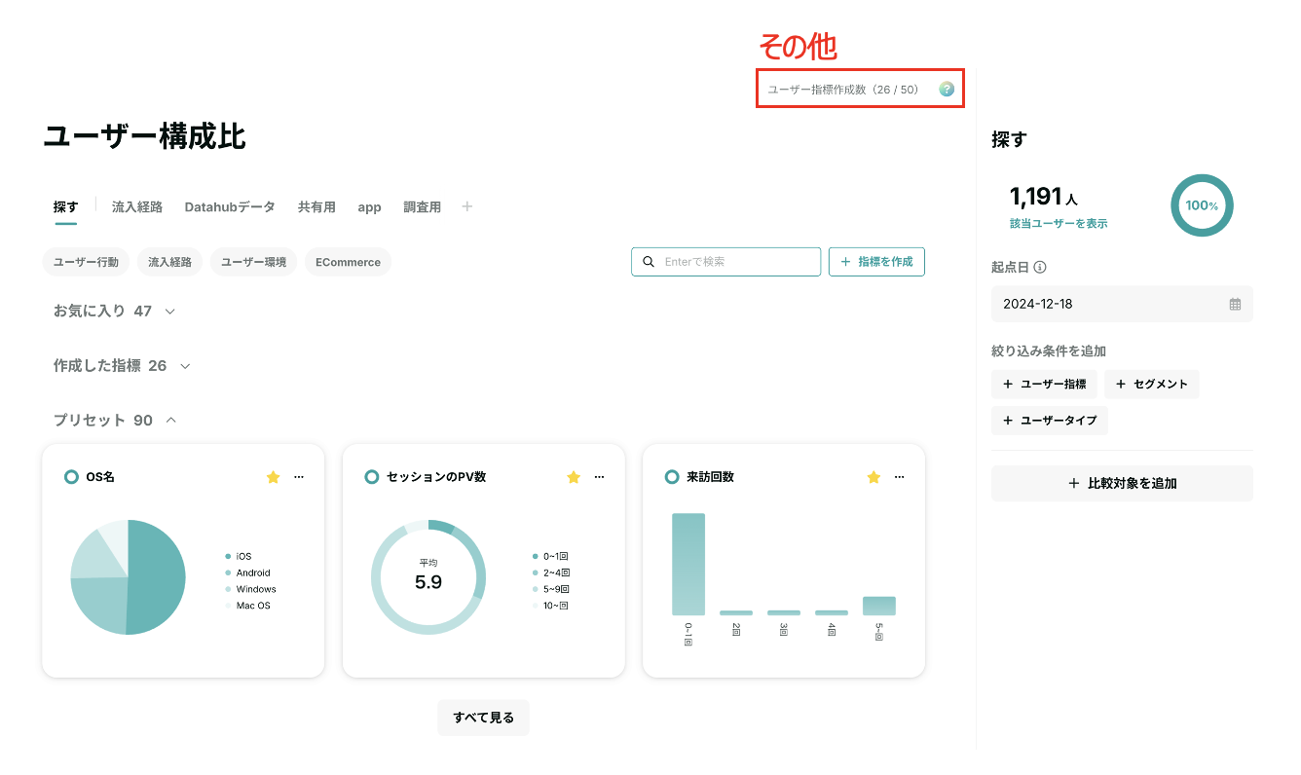This screenshot has width=1301, height=775.
Task: Open three-dot menu on セッションのPV数 card
Action: tap(600, 477)
